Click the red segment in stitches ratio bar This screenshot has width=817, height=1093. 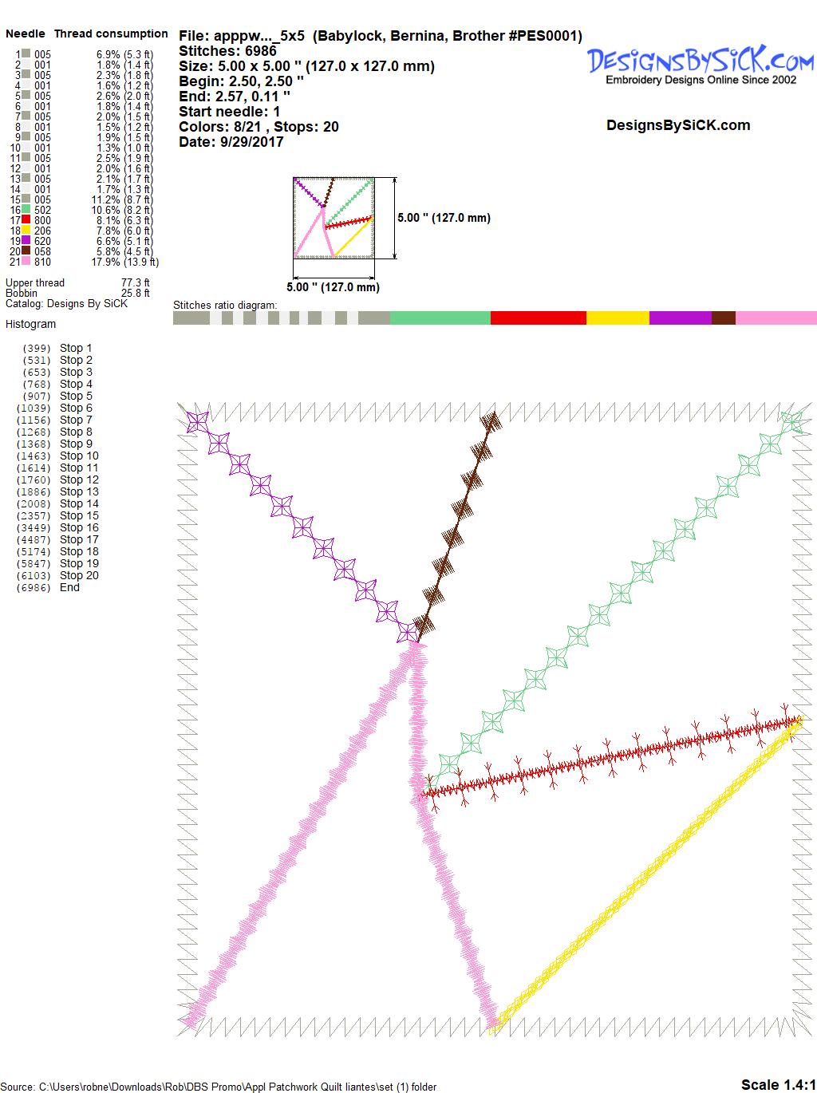[538, 318]
